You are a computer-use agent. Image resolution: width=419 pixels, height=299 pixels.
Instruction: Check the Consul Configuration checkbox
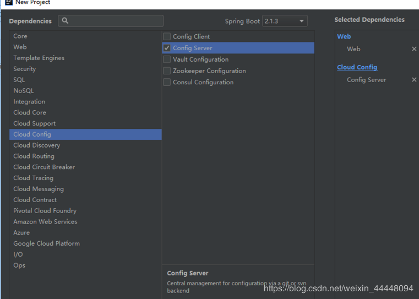(167, 82)
